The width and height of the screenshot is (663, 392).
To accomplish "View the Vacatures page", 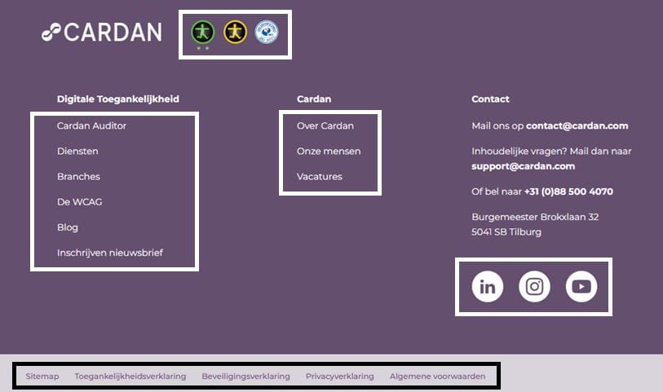I will coord(319,177).
